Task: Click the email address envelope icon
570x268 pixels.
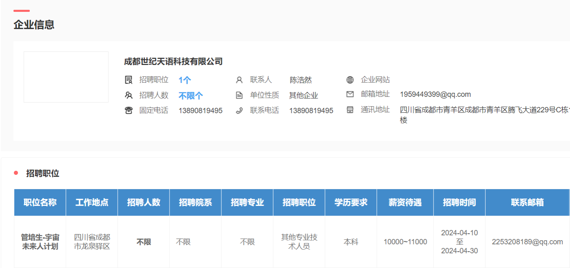Action: point(350,94)
